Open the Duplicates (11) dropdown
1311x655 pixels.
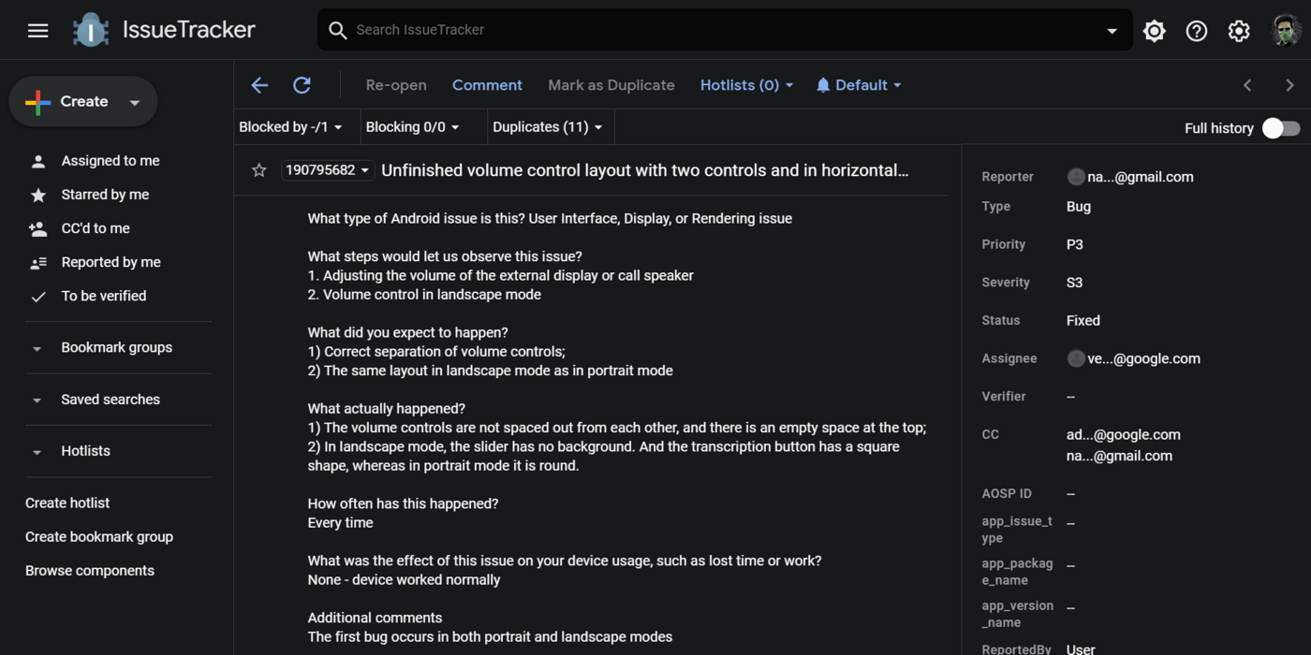pyautogui.click(x=548, y=127)
